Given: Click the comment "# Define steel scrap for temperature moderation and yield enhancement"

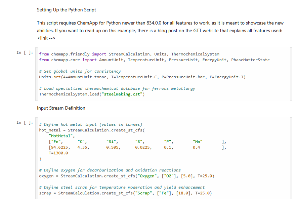Looking at the screenshot, I should pyautogui.click(x=122, y=187).
